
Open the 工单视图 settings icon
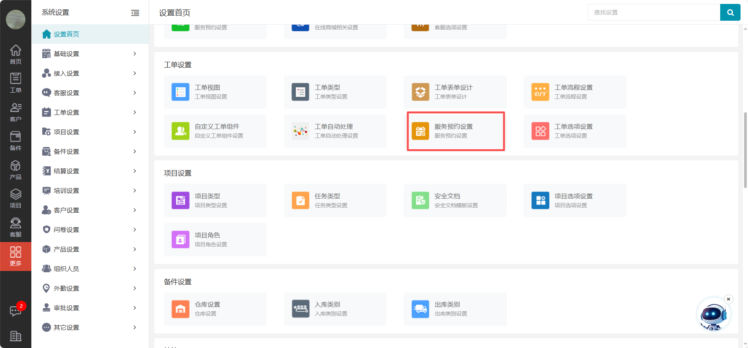pyautogui.click(x=181, y=92)
